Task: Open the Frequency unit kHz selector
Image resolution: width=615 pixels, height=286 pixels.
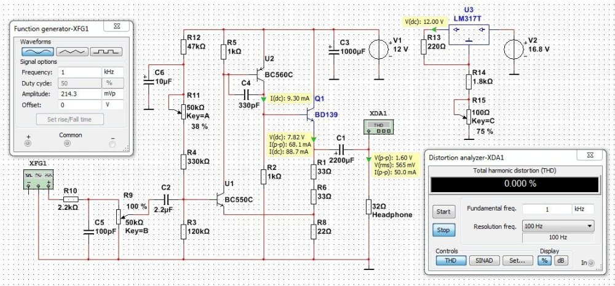Action: coord(112,72)
